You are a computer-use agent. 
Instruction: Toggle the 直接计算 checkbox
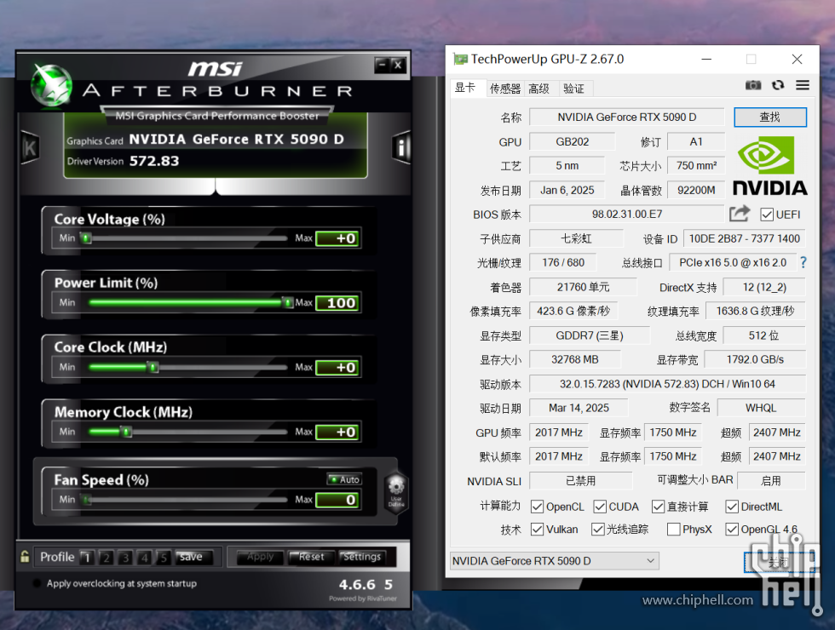658,507
